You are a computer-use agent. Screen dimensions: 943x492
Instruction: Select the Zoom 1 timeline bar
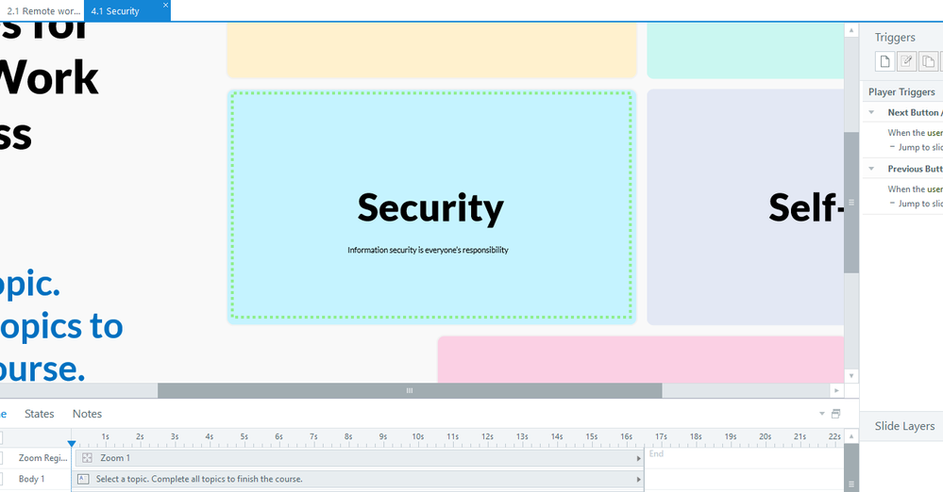coord(359,458)
